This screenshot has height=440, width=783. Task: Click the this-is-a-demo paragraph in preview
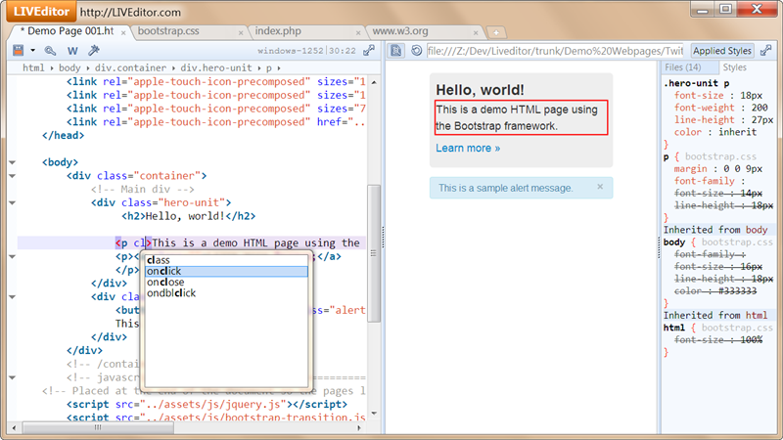522,117
